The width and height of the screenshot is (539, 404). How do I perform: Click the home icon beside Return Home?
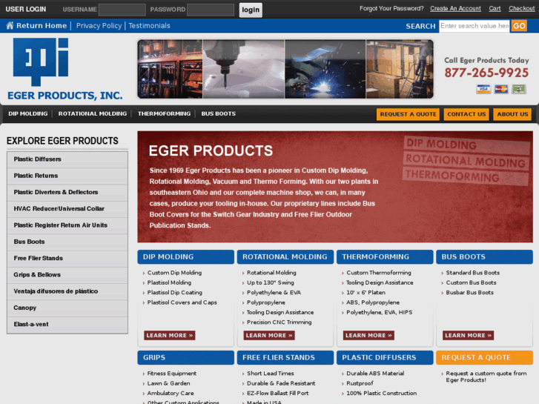10,25
